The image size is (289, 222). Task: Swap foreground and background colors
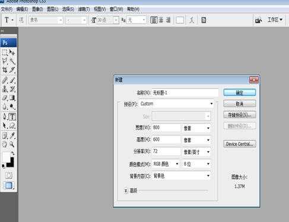(x=12, y=153)
